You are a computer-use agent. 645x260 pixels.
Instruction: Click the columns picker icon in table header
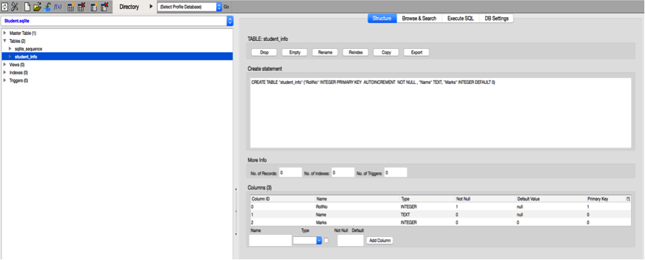628,198
